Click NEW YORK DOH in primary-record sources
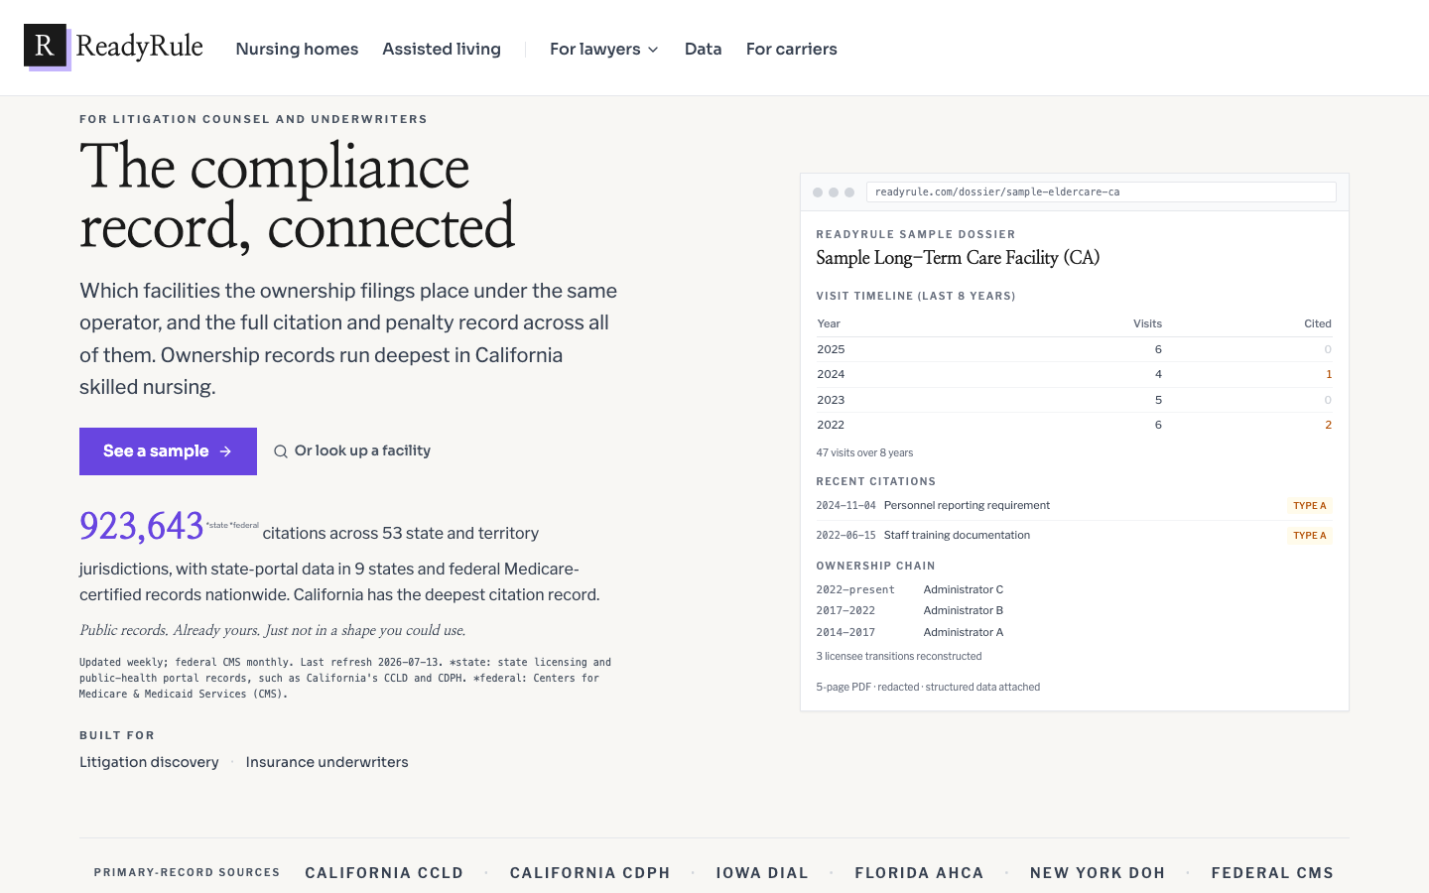 [x=1098, y=873]
